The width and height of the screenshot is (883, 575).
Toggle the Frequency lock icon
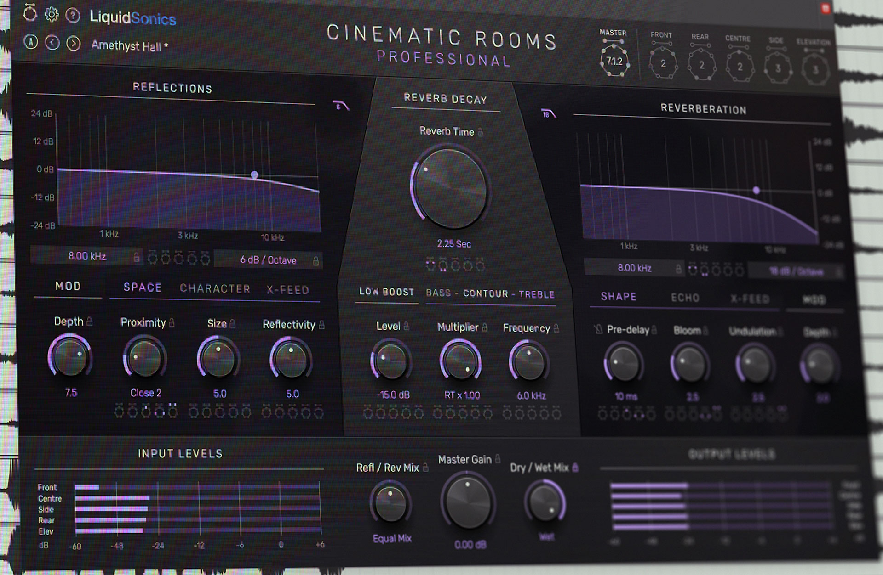point(556,328)
